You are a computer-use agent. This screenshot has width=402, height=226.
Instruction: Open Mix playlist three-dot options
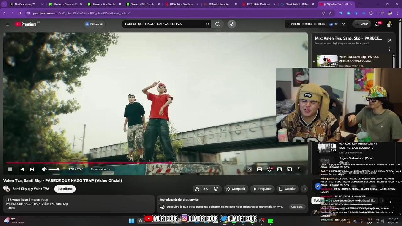click(390, 49)
